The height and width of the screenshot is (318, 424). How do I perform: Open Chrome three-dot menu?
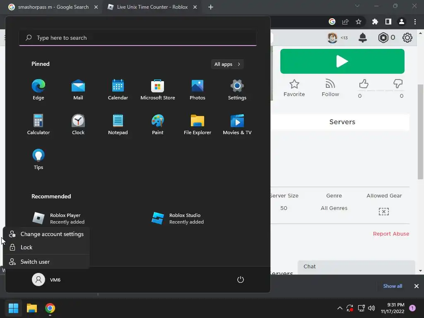(x=415, y=22)
